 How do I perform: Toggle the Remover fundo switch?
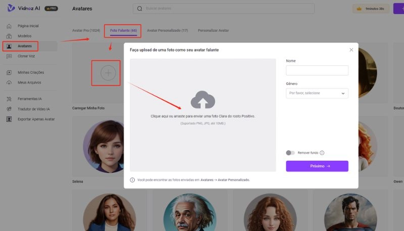click(x=290, y=153)
